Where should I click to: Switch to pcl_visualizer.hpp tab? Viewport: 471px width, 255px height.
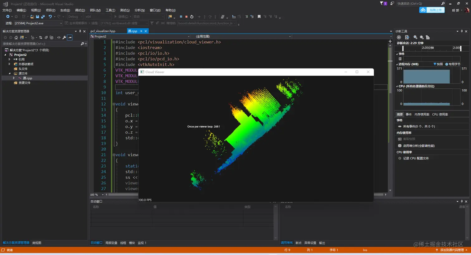[x=103, y=31]
